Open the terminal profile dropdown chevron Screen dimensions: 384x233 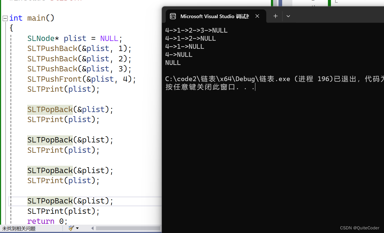point(288,16)
